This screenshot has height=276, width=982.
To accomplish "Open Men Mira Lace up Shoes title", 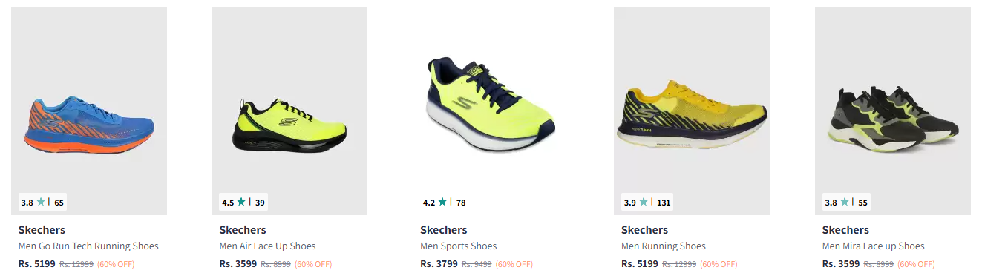I will click(874, 246).
